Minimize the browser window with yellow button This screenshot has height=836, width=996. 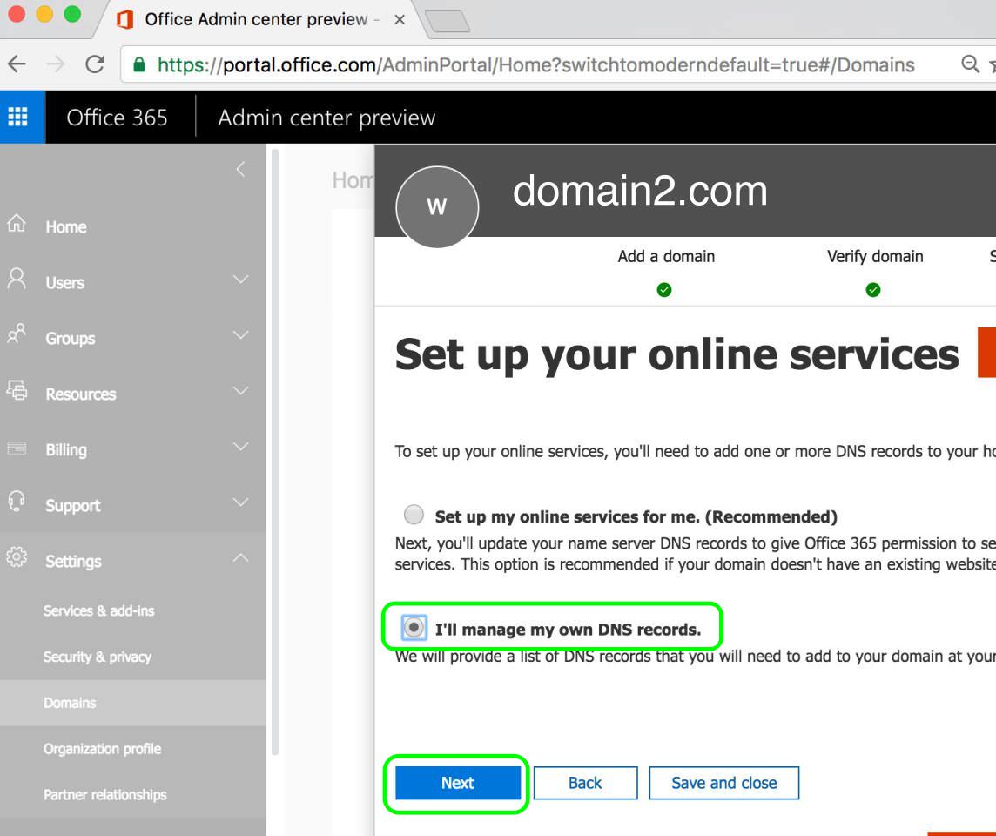click(x=44, y=13)
